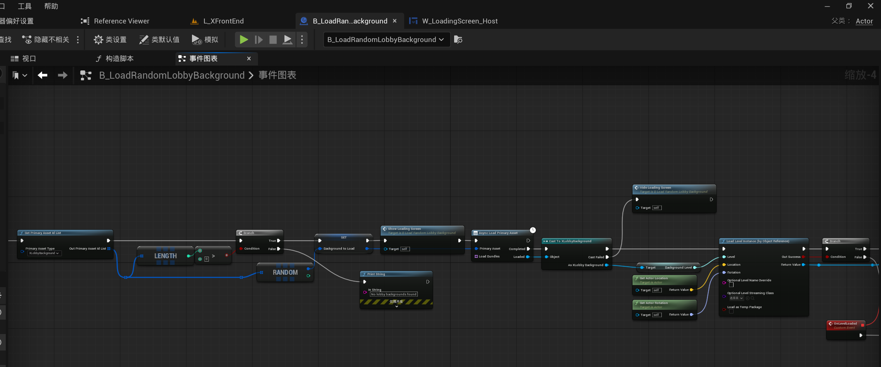Click the navigate forward arrow

tap(62, 75)
